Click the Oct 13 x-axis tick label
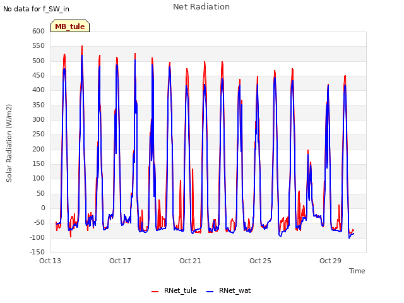Viewport: 404px width, 303px height. [50, 261]
